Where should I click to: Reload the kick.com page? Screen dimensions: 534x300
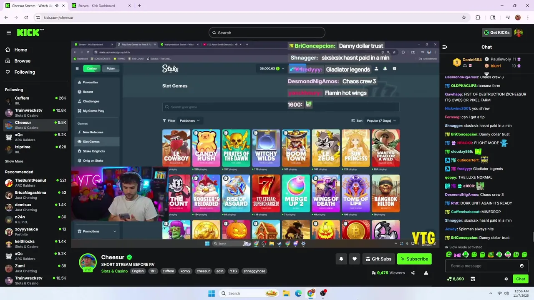[26, 17]
